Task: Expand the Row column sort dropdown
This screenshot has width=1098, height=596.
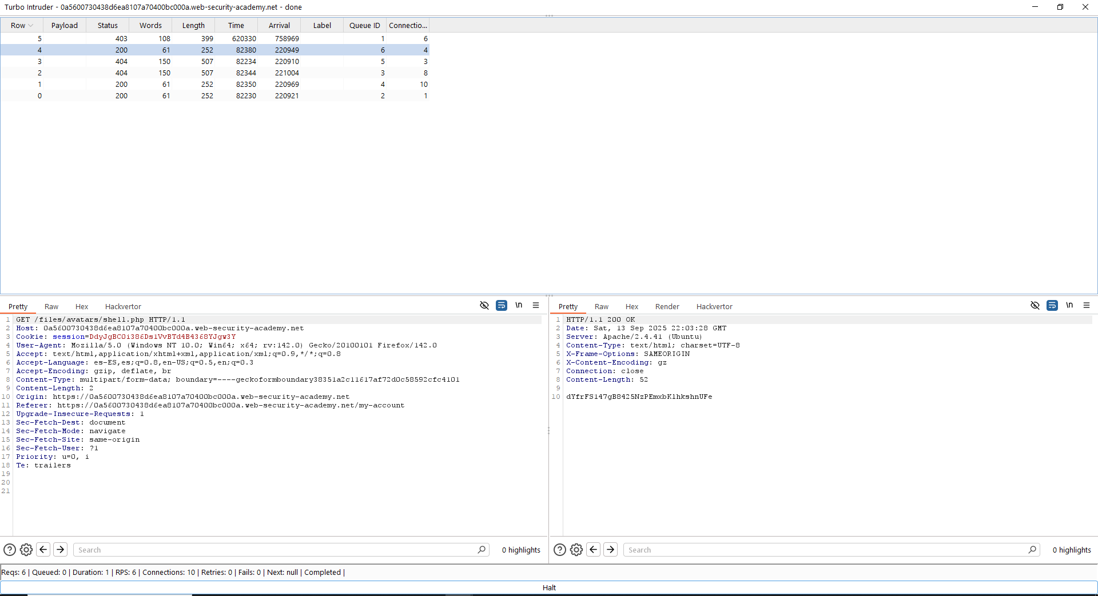Action: click(31, 26)
